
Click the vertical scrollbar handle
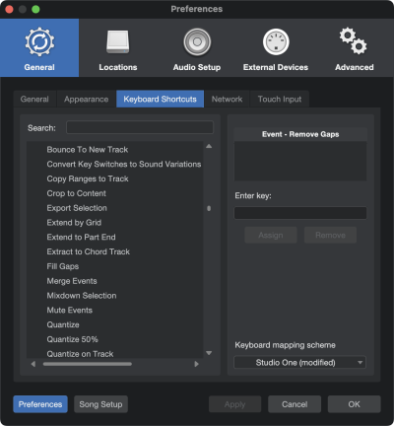(x=209, y=208)
